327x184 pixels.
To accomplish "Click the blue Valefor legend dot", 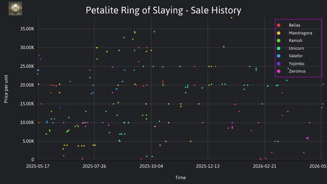I will 279,56.
